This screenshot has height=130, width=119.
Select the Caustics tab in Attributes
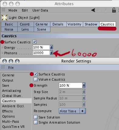[107, 24]
